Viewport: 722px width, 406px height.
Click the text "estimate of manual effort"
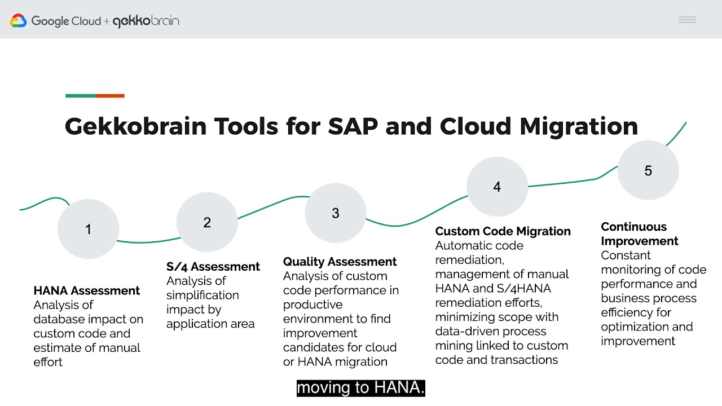[x=87, y=355]
